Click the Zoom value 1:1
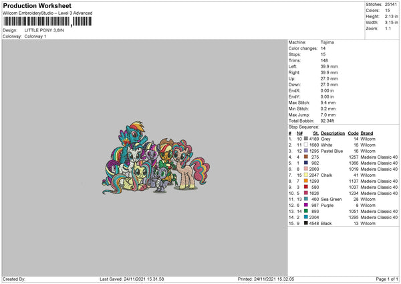This screenshot has width=401, height=284. [388, 28]
